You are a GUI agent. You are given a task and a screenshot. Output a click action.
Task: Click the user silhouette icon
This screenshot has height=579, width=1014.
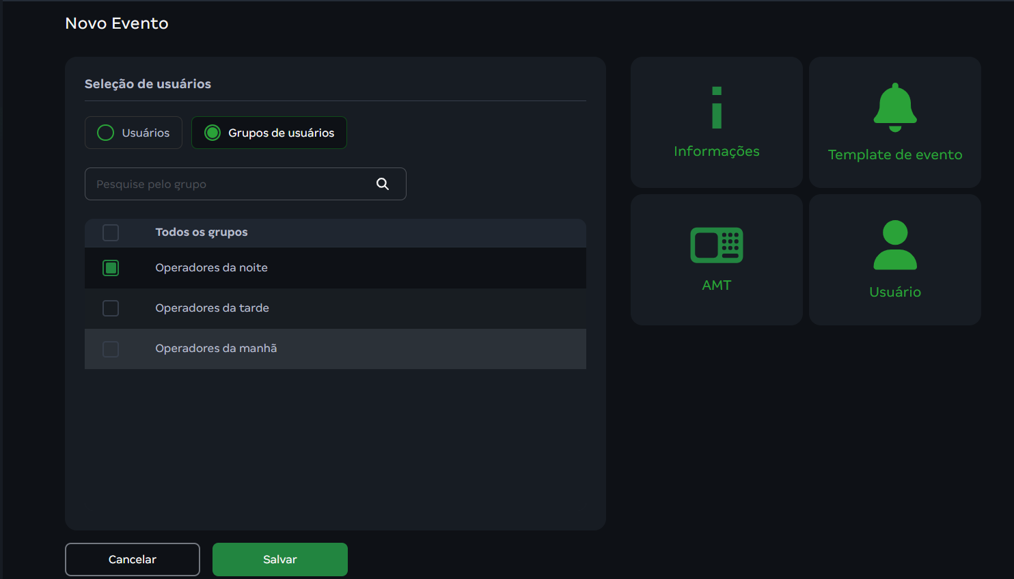coord(894,245)
